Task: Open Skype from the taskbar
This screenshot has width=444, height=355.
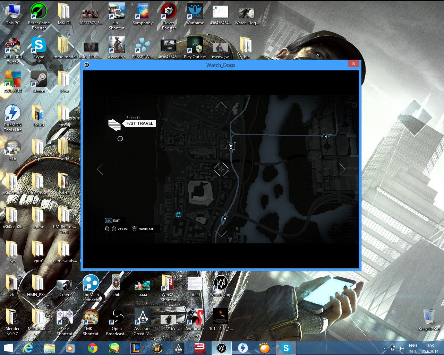Action: [286, 348]
